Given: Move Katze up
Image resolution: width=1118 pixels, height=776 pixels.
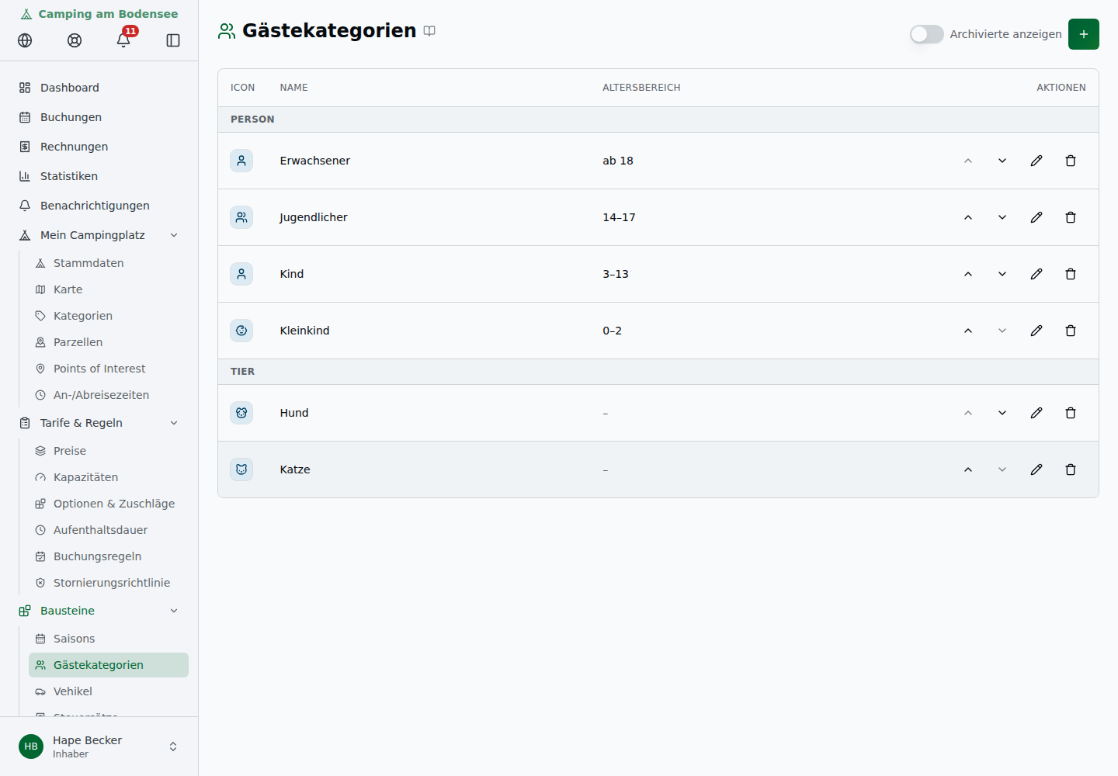Looking at the screenshot, I should (968, 469).
